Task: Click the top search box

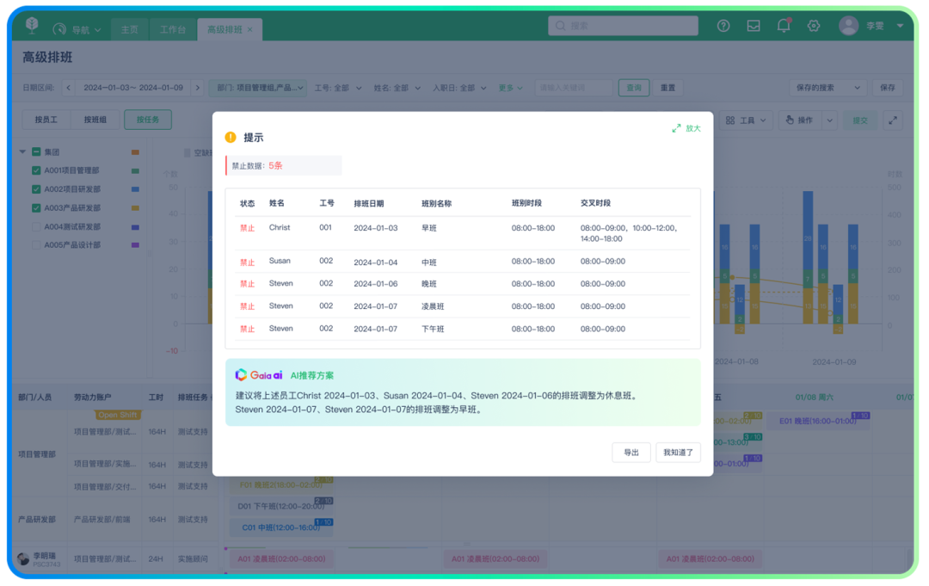Action: click(623, 26)
